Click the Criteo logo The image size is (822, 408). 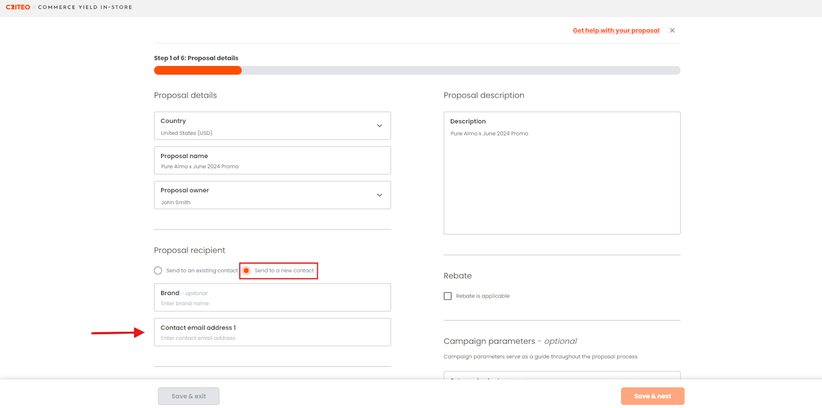coord(17,7)
